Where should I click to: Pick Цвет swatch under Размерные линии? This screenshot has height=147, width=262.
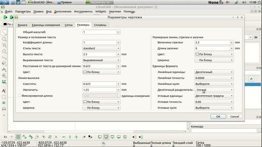pos(214,54)
